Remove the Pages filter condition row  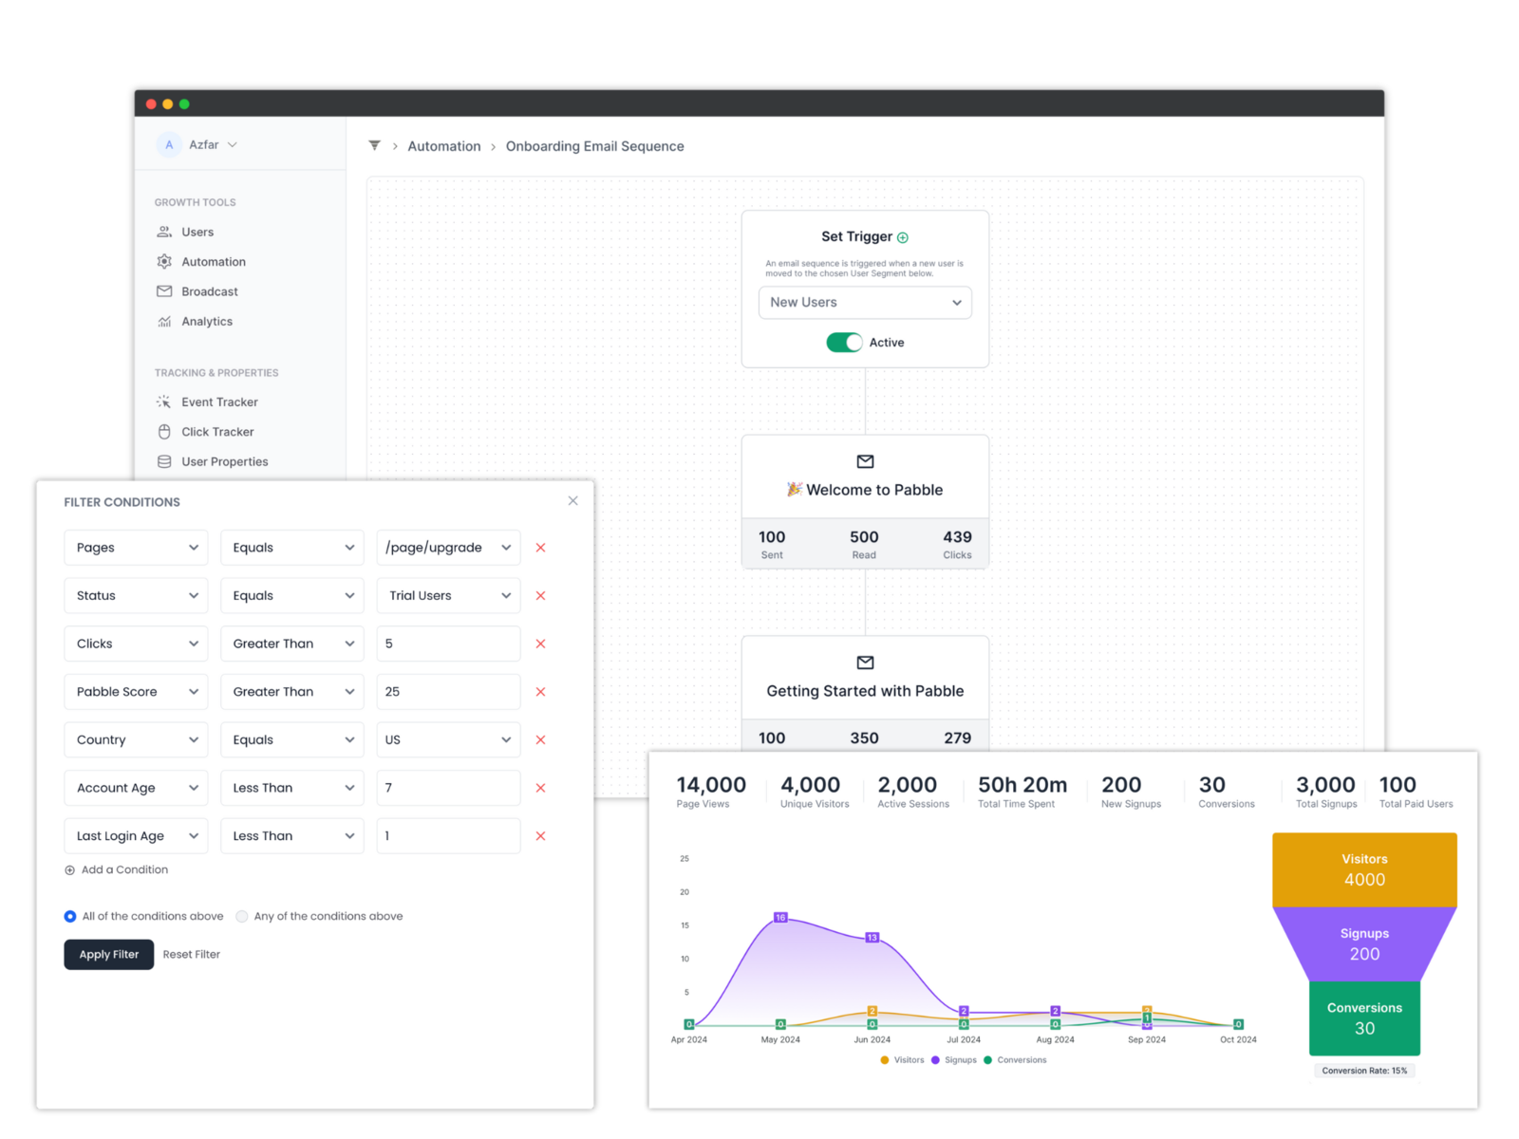[540, 548]
